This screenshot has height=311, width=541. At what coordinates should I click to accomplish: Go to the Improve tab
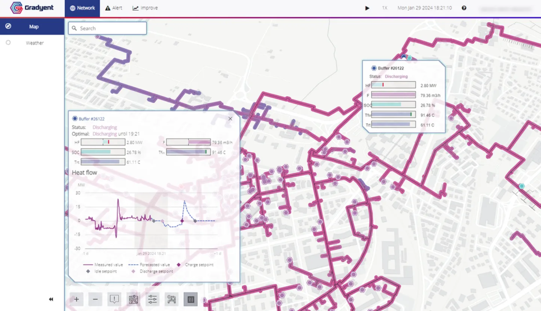pyautogui.click(x=145, y=8)
